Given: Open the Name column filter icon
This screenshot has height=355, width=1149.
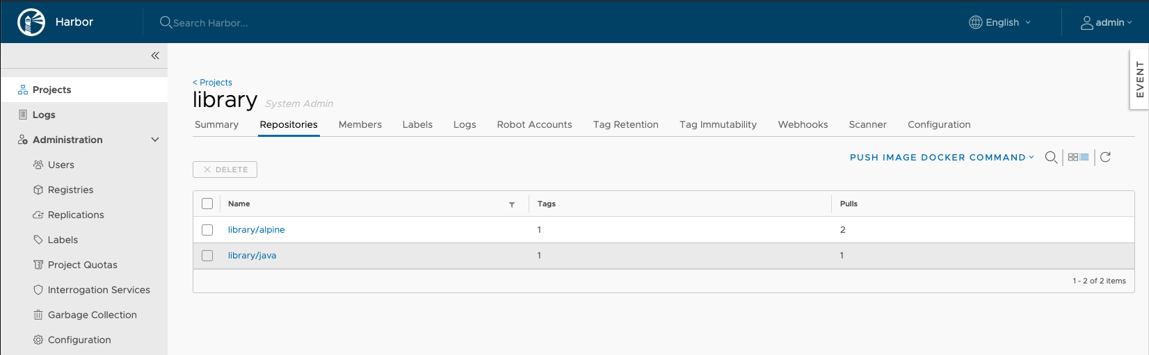Looking at the screenshot, I should tap(512, 204).
